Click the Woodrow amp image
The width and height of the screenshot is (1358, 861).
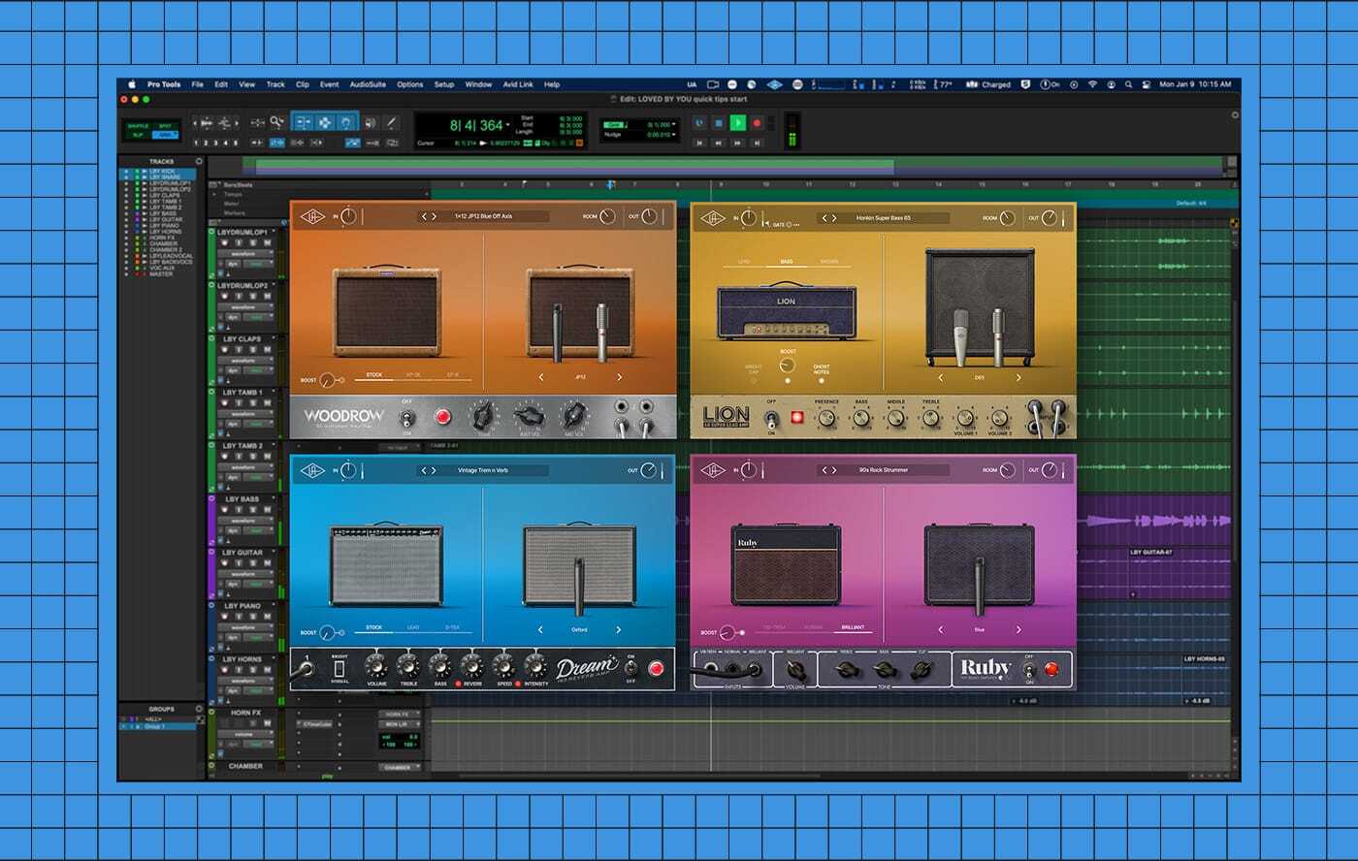(x=386, y=311)
